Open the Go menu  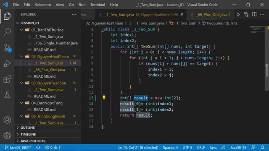click(x=71, y=5)
